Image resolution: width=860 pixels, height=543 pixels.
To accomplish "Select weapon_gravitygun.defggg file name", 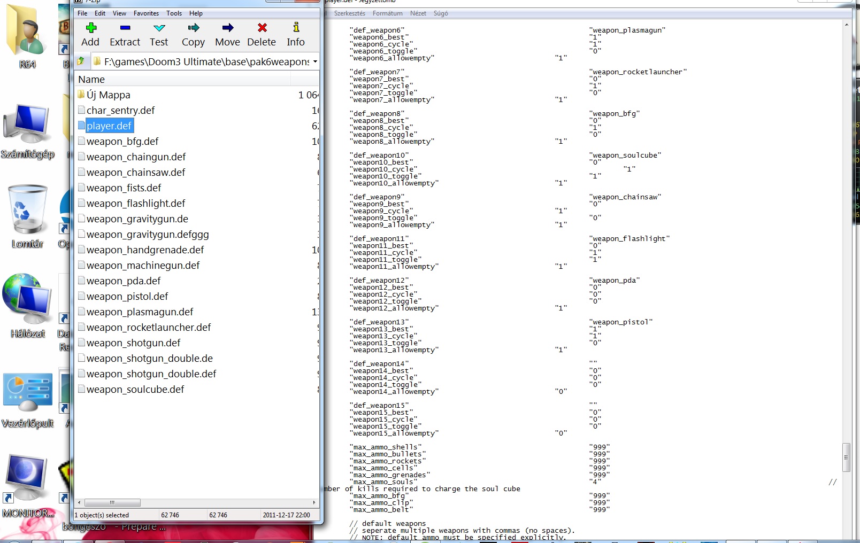I will pos(148,234).
